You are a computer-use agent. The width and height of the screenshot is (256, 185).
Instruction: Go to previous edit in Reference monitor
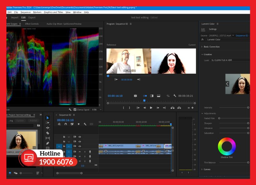(116, 79)
